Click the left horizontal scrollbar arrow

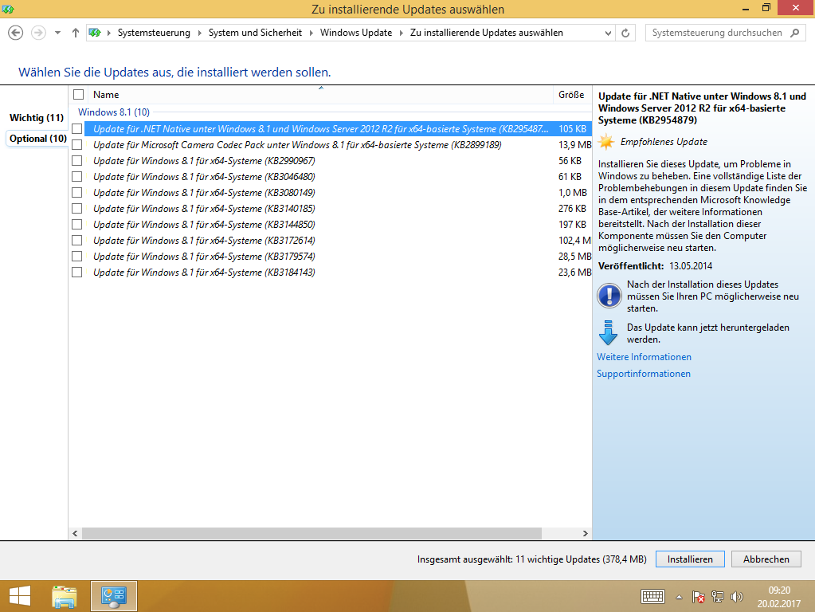pyautogui.click(x=76, y=533)
